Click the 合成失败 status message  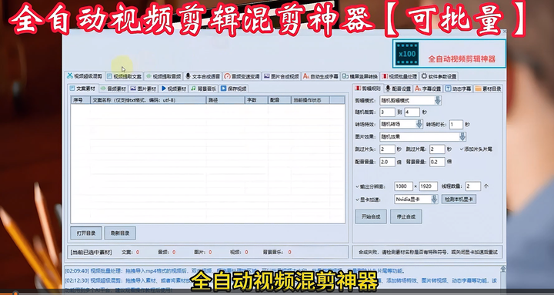(428, 253)
